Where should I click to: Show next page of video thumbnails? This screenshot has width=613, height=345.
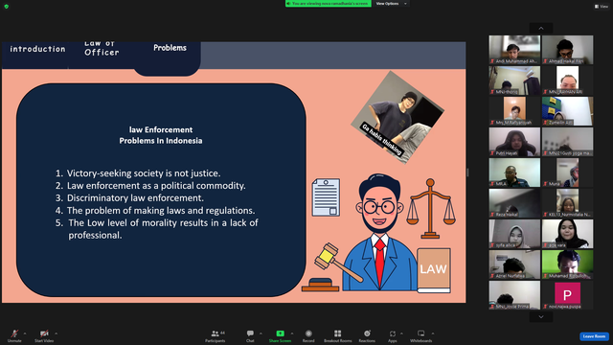tap(541, 317)
